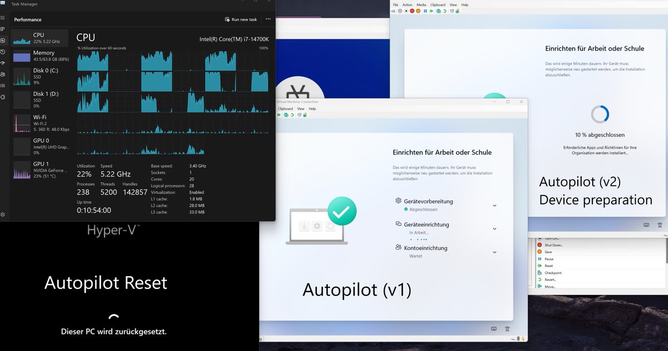Click Revert toolbar icon in v1 VM window
The image size is (668, 351).
[292, 115]
